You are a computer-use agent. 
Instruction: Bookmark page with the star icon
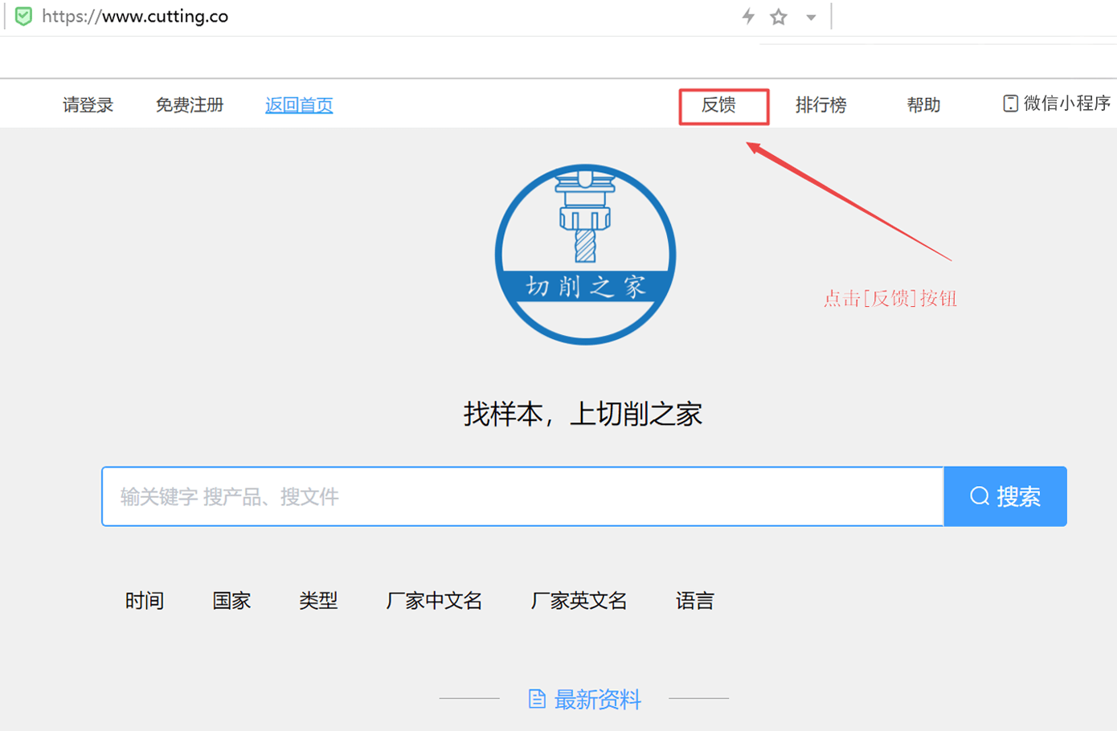pyautogui.click(x=779, y=17)
